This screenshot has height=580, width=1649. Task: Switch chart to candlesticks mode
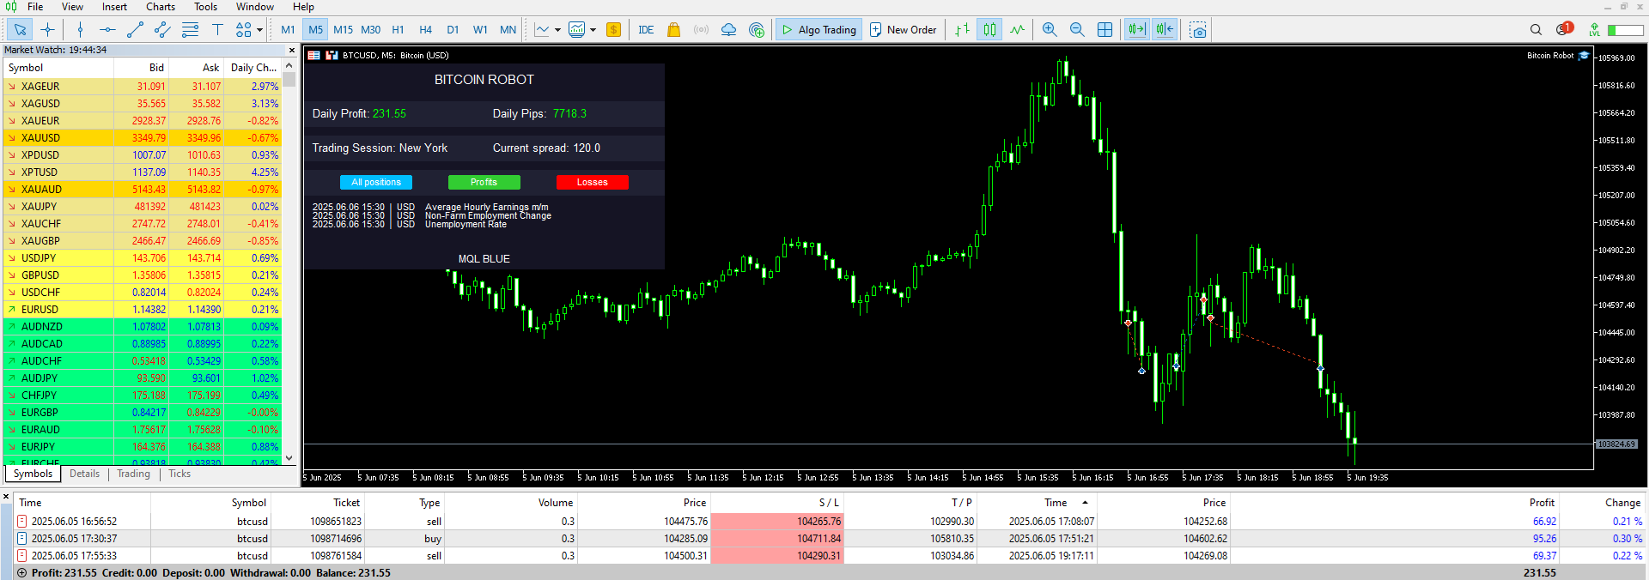tap(989, 30)
